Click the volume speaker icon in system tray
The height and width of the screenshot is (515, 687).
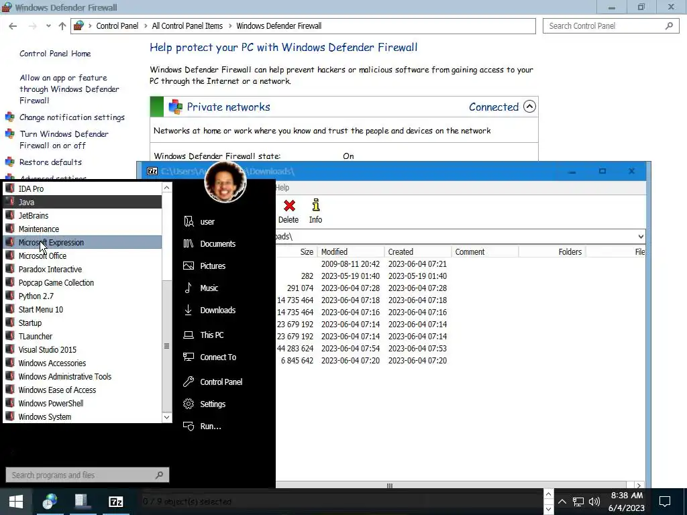(594, 502)
